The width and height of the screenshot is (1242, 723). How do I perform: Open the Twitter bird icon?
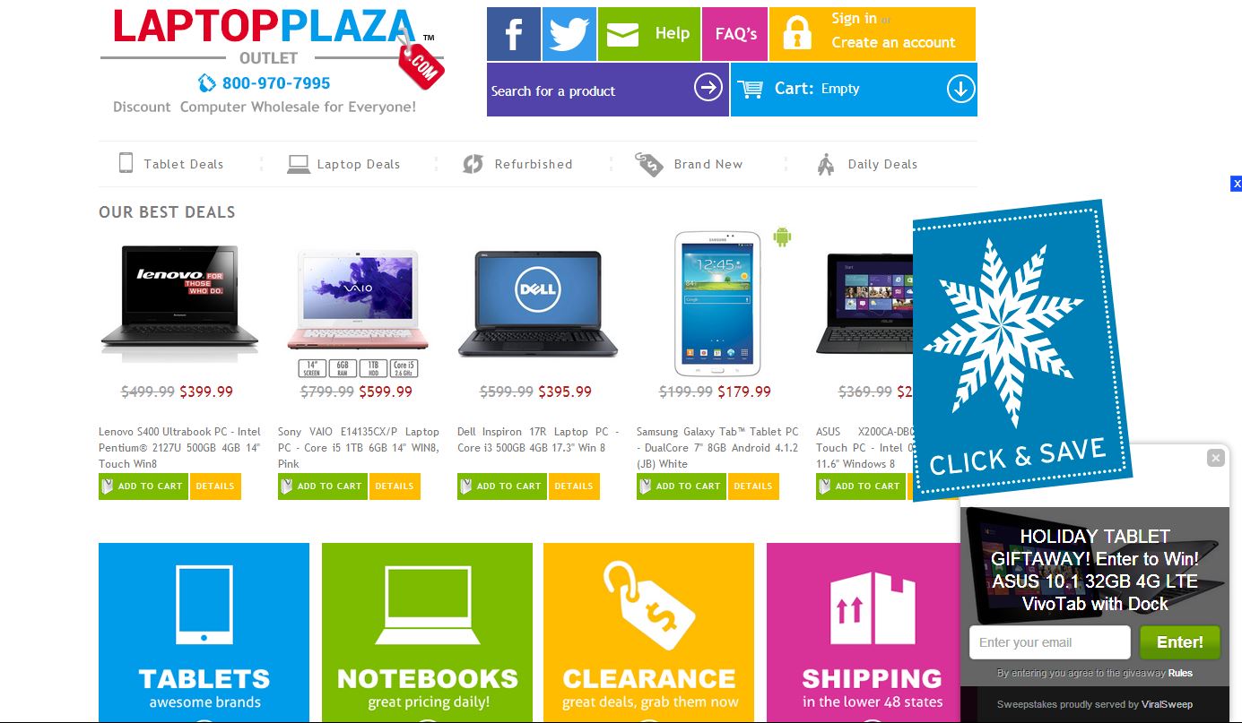569,34
